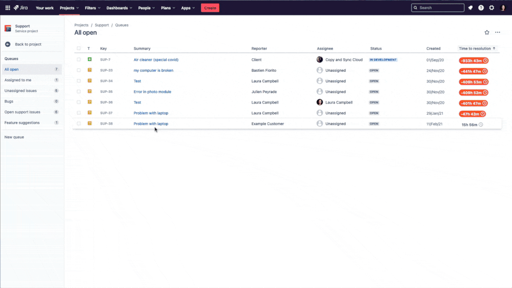Open the user profile avatar
Image resolution: width=512 pixels, height=288 pixels.
click(x=503, y=8)
